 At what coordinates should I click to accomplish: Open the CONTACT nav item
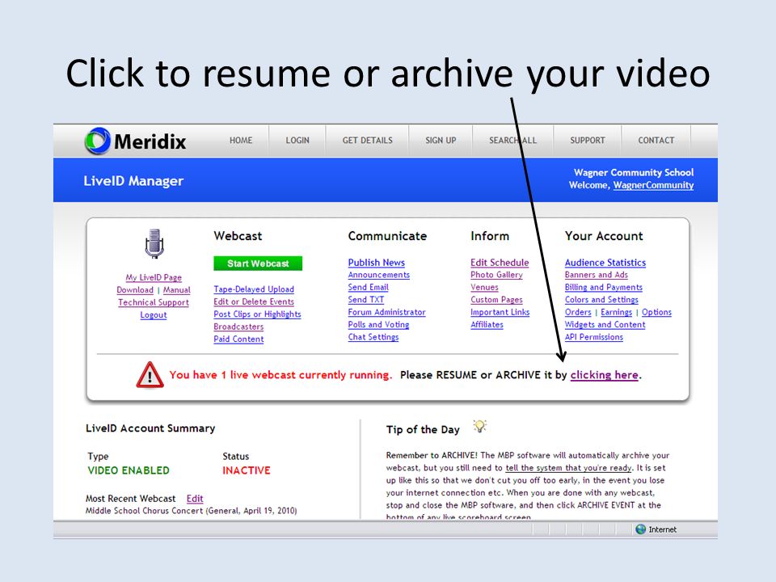click(x=656, y=140)
